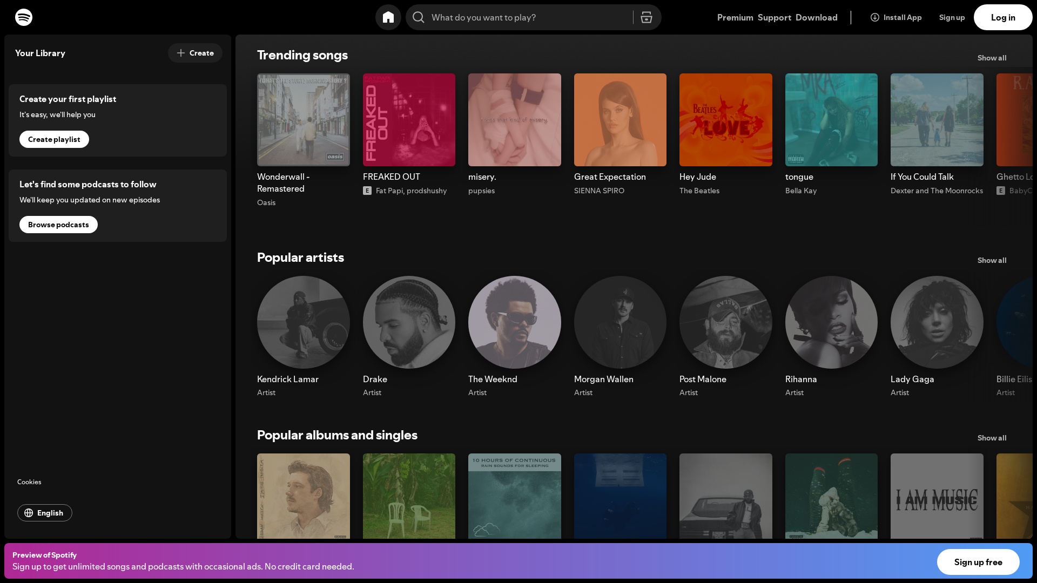The image size is (1037, 583).
Task: Click Sign up in top bar
Action: tap(952, 17)
